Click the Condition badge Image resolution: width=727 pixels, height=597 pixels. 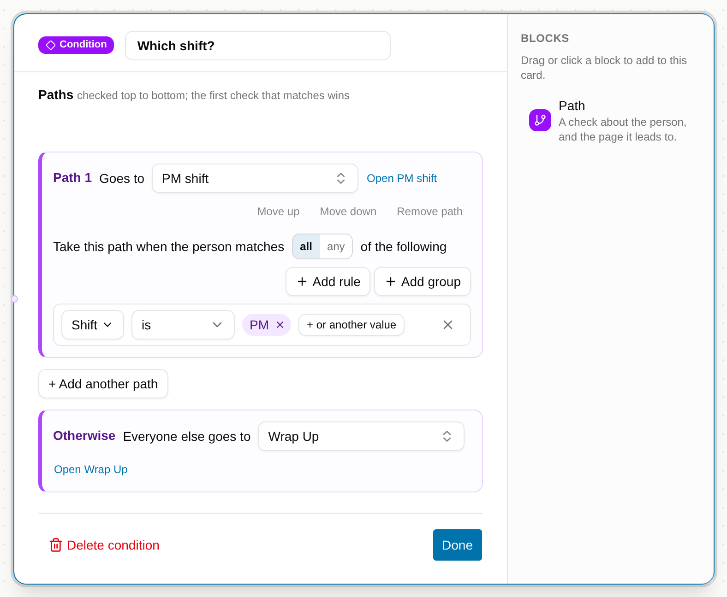click(76, 45)
